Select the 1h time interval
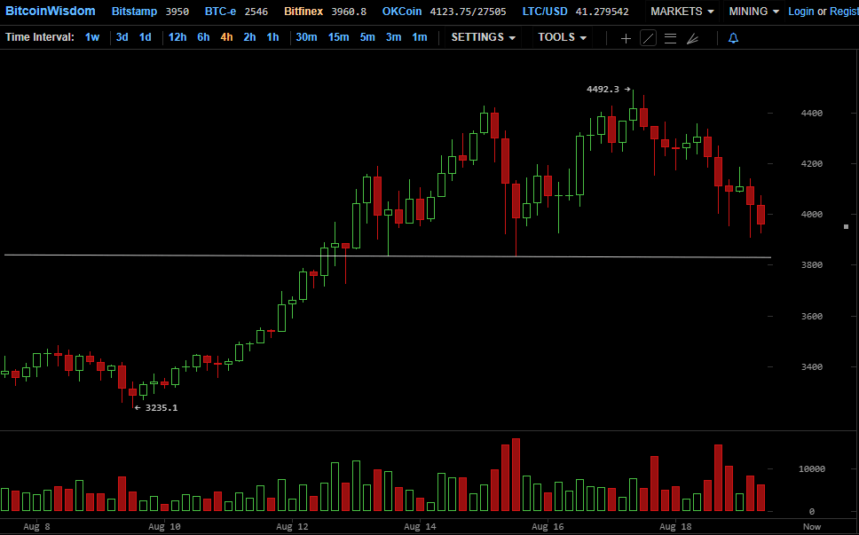The image size is (859, 535). [x=272, y=37]
